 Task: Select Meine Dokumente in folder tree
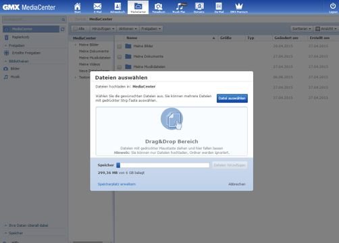94,51
